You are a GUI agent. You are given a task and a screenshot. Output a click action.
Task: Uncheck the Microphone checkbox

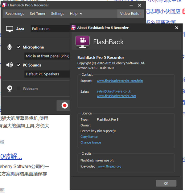[18, 47]
